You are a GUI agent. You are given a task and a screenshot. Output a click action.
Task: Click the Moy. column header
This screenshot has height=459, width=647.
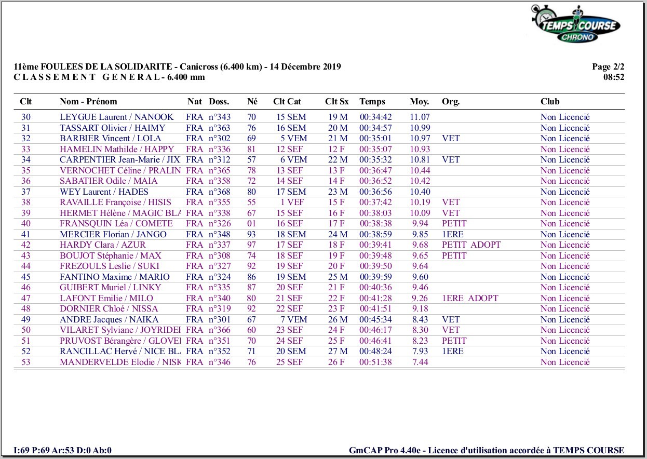(419, 102)
